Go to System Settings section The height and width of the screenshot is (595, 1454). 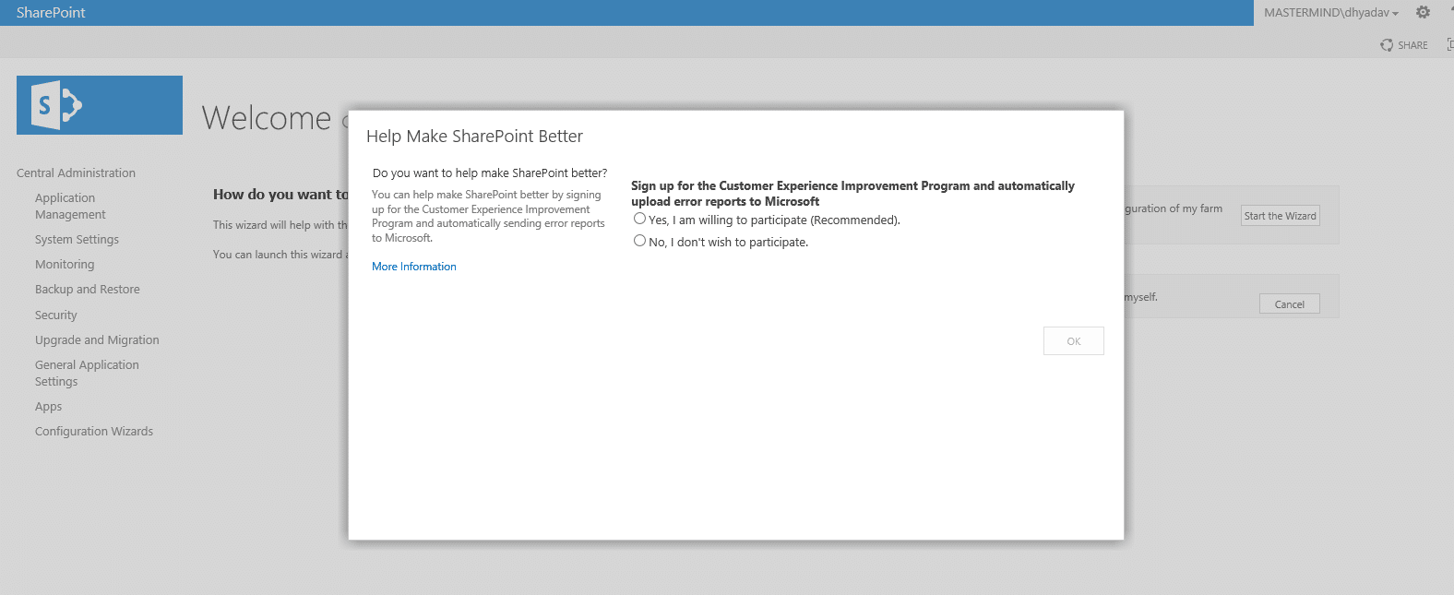point(77,240)
